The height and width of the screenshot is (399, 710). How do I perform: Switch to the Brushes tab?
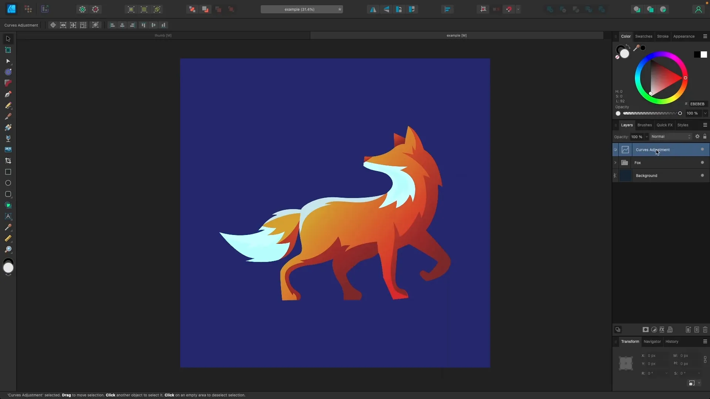pos(644,125)
